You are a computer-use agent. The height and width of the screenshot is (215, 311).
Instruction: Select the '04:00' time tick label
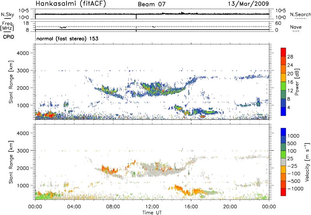pos(74,207)
